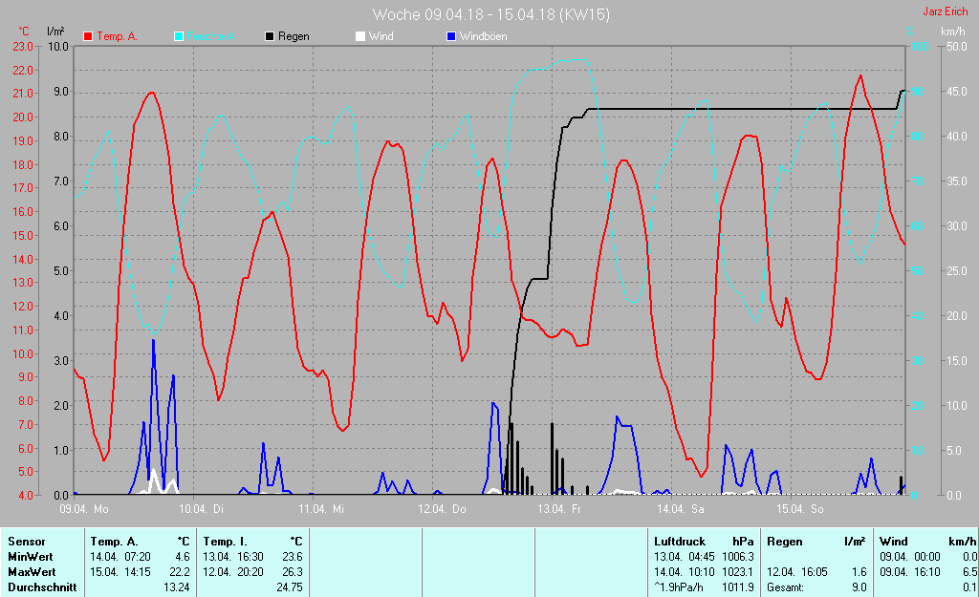Image resolution: width=979 pixels, height=597 pixels.
Task: Click the '23.0' temperature axis value
Action: pyautogui.click(x=23, y=46)
